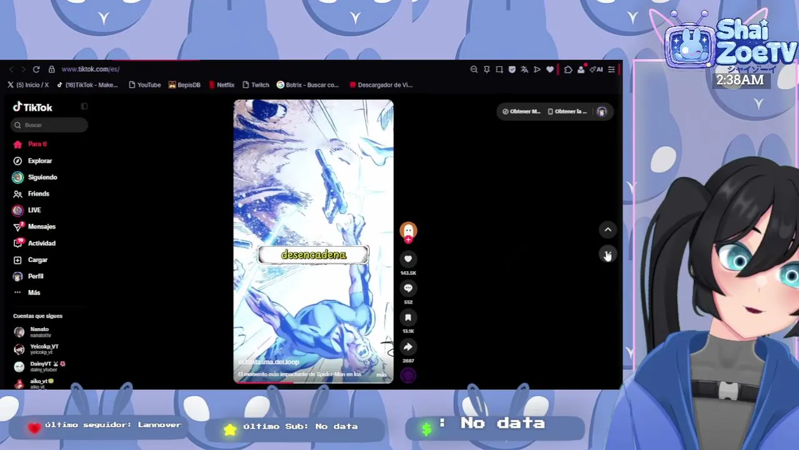The image size is (799, 450).
Task: Open the browser hamburger menu
Action: 611,69
